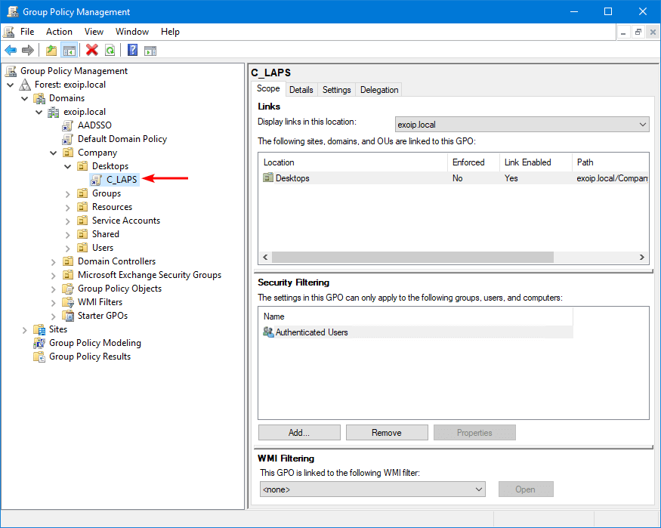Open the Action menu
The width and height of the screenshot is (661, 528).
coord(59,32)
